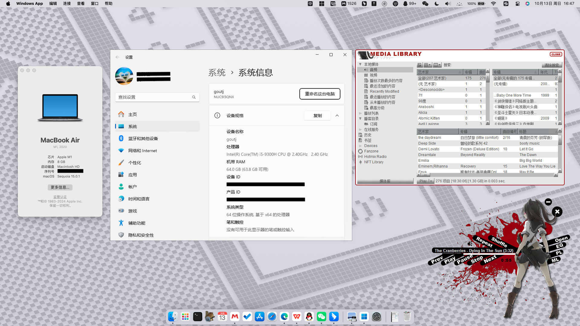
Task: Open the 窗口 menu in menu bar
Action: click(95, 4)
